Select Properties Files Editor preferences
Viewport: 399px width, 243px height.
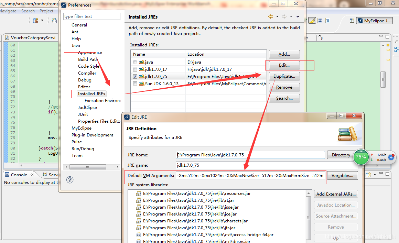pyautogui.click(x=99, y=121)
